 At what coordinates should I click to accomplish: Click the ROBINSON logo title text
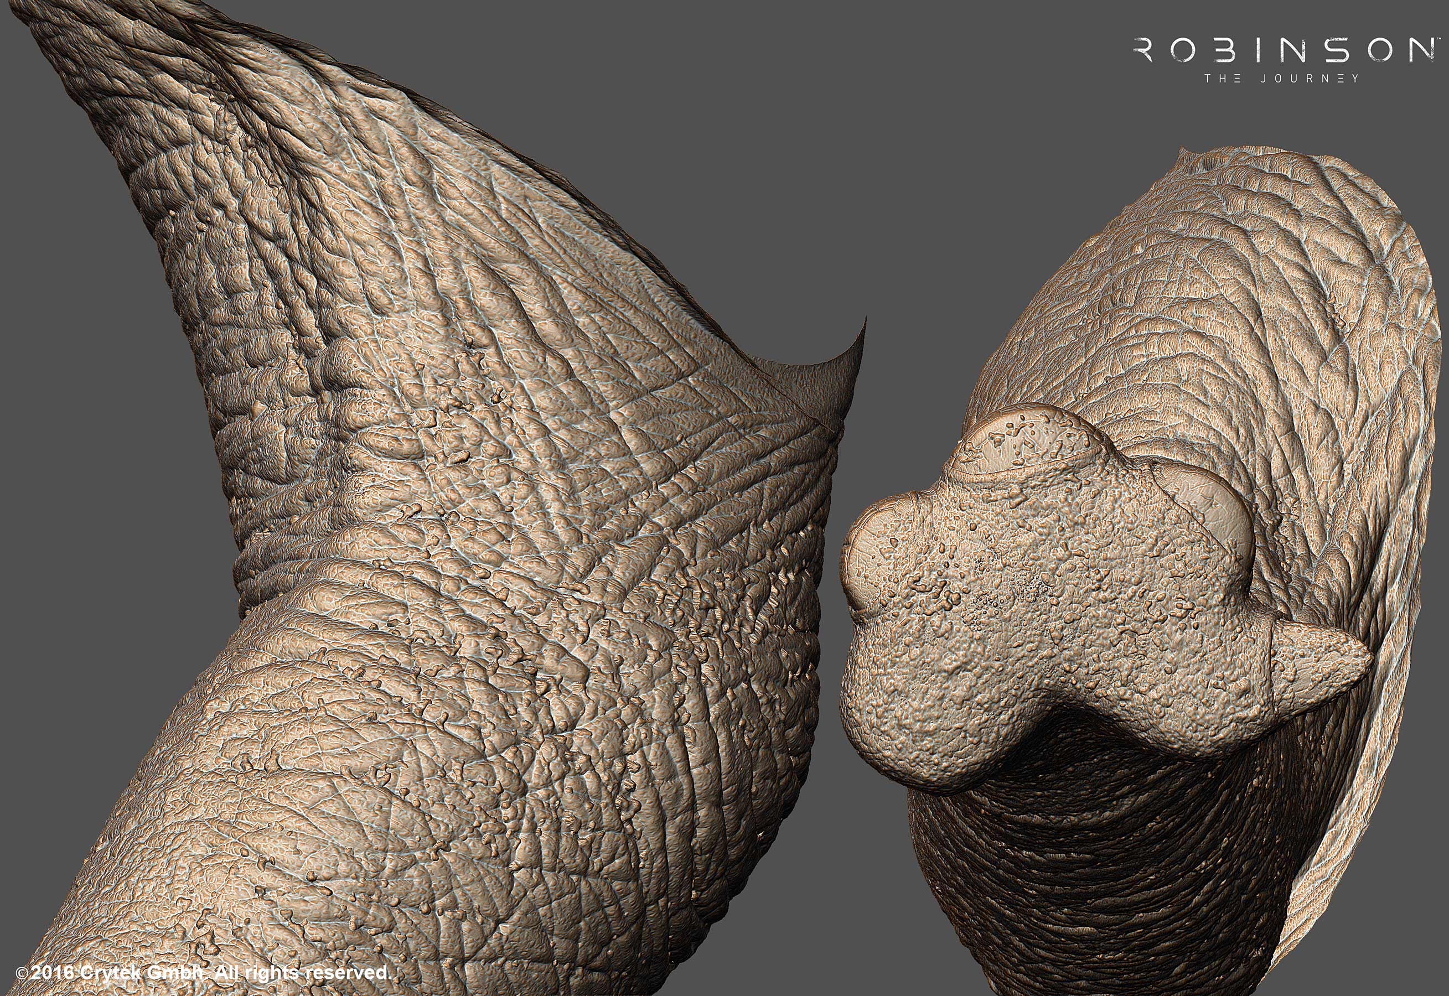(x=1288, y=50)
